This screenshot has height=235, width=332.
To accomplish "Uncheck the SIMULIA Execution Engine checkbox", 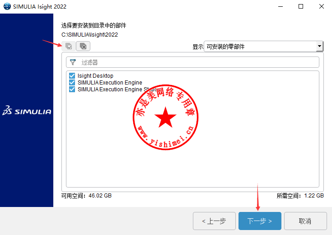I will coord(72,82).
